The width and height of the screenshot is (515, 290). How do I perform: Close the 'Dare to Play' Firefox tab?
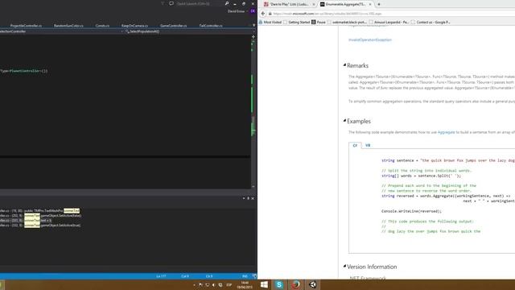[x=314, y=4]
